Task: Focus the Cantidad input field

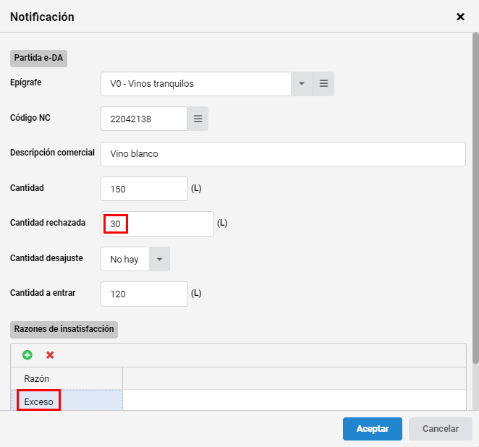Action: coord(144,189)
